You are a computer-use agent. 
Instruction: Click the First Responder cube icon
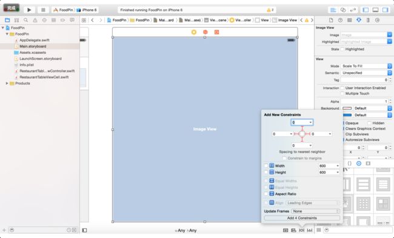pos(205,32)
